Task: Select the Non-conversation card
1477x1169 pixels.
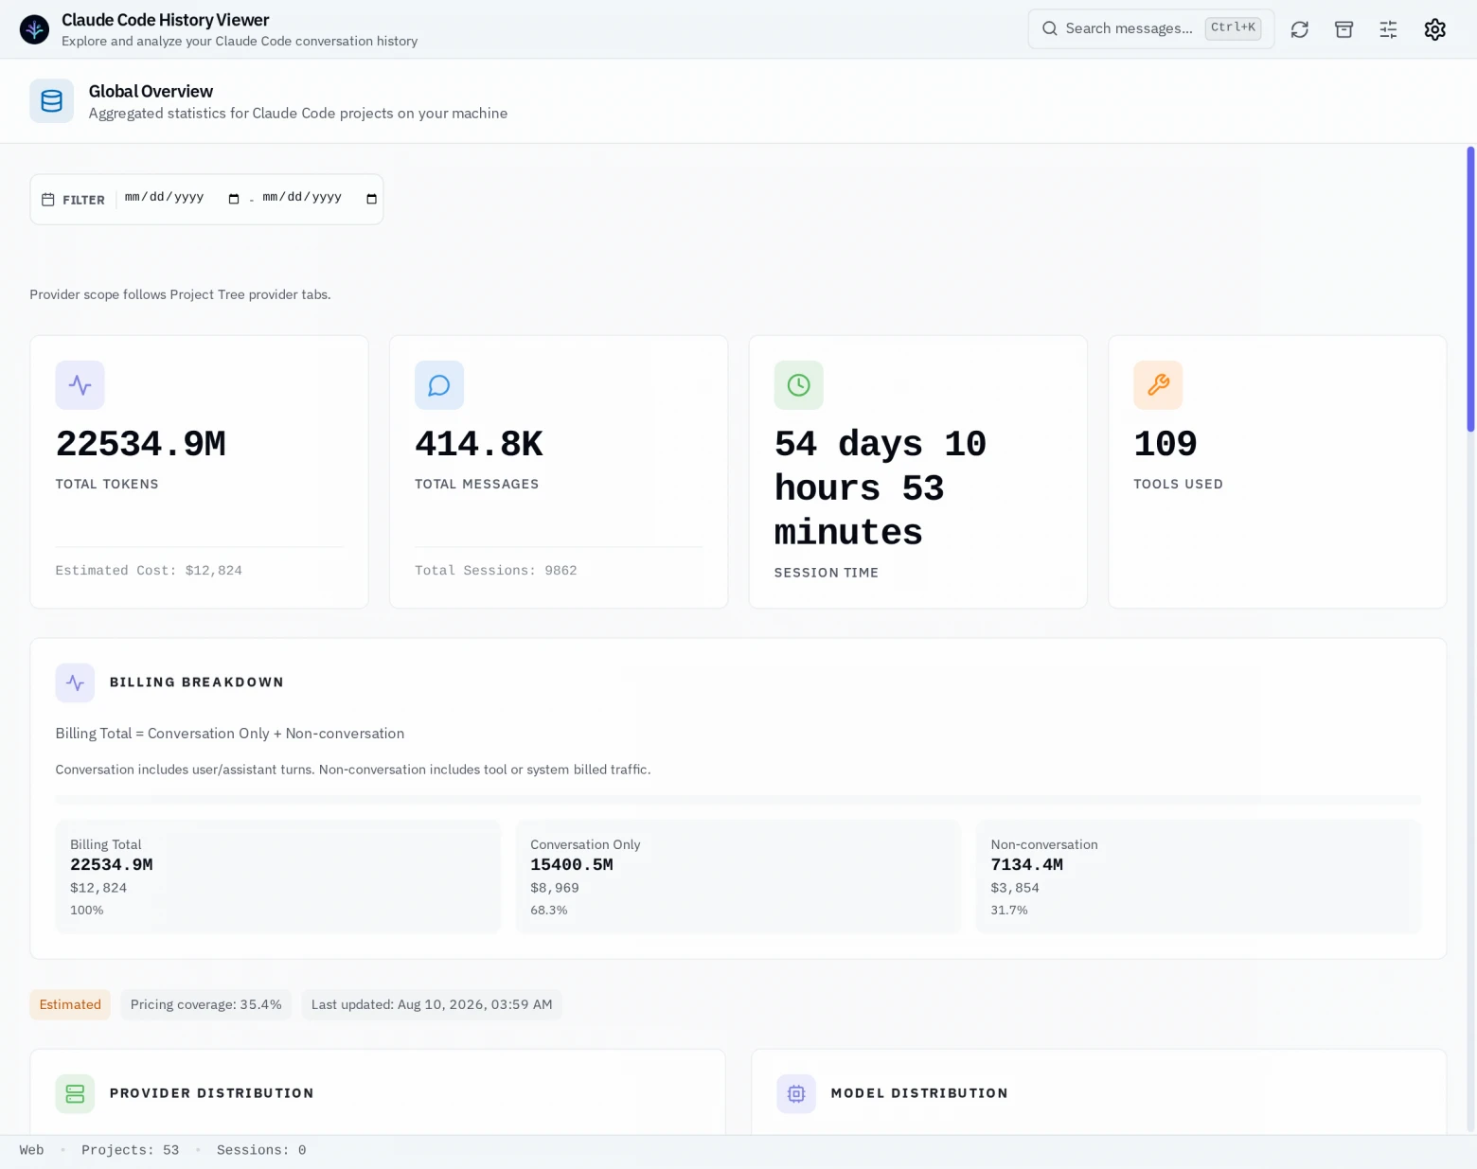Action: pyautogui.click(x=1199, y=877)
